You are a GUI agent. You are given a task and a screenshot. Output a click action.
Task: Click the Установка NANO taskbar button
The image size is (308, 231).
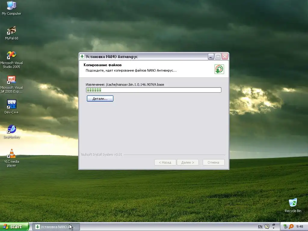56,227
